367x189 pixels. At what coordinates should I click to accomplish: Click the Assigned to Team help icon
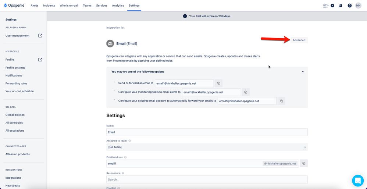click(x=129, y=141)
